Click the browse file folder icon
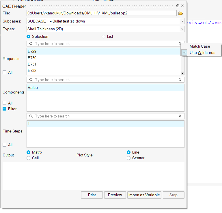Image resolution: width=222 pixels, height=213 pixels. (181, 13)
